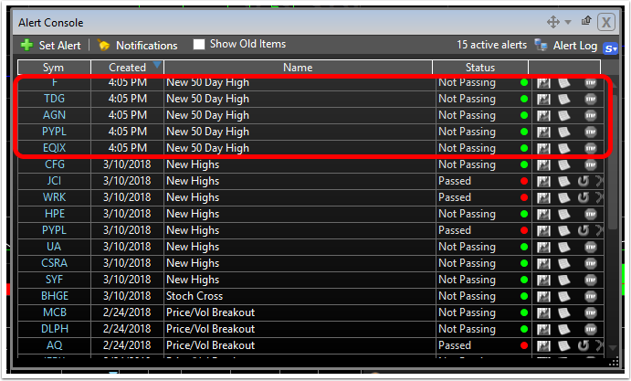The width and height of the screenshot is (631, 381).
Task: Select the HPE symbol cell
Action: pyautogui.click(x=54, y=214)
